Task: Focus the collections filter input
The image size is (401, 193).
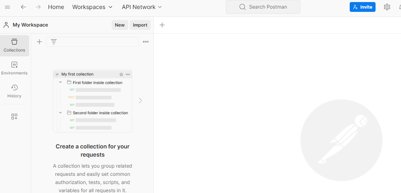Action: [93, 42]
